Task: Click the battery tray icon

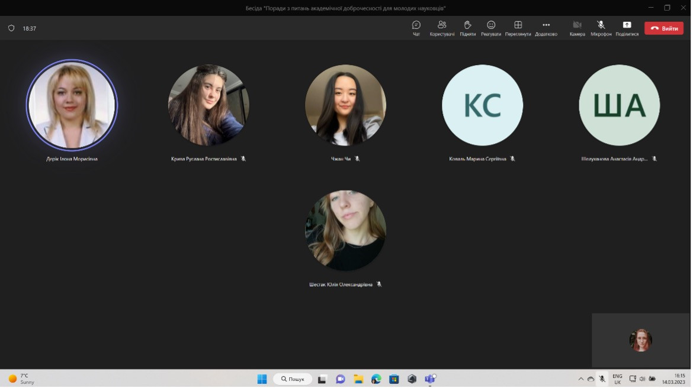Action: pyautogui.click(x=652, y=379)
